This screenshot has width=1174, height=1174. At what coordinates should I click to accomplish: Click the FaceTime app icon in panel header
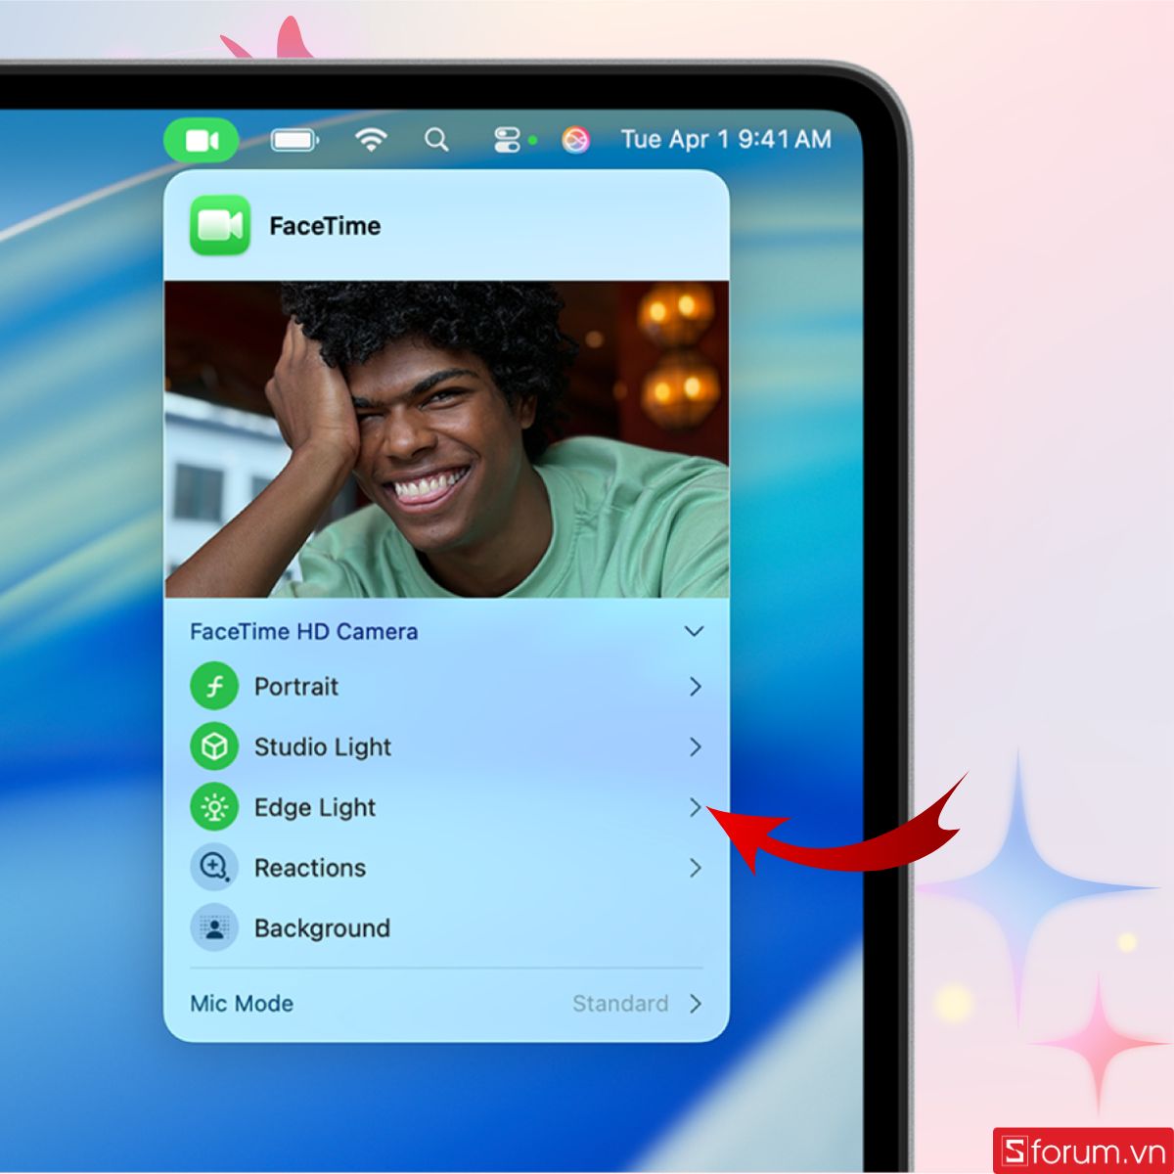click(x=220, y=225)
